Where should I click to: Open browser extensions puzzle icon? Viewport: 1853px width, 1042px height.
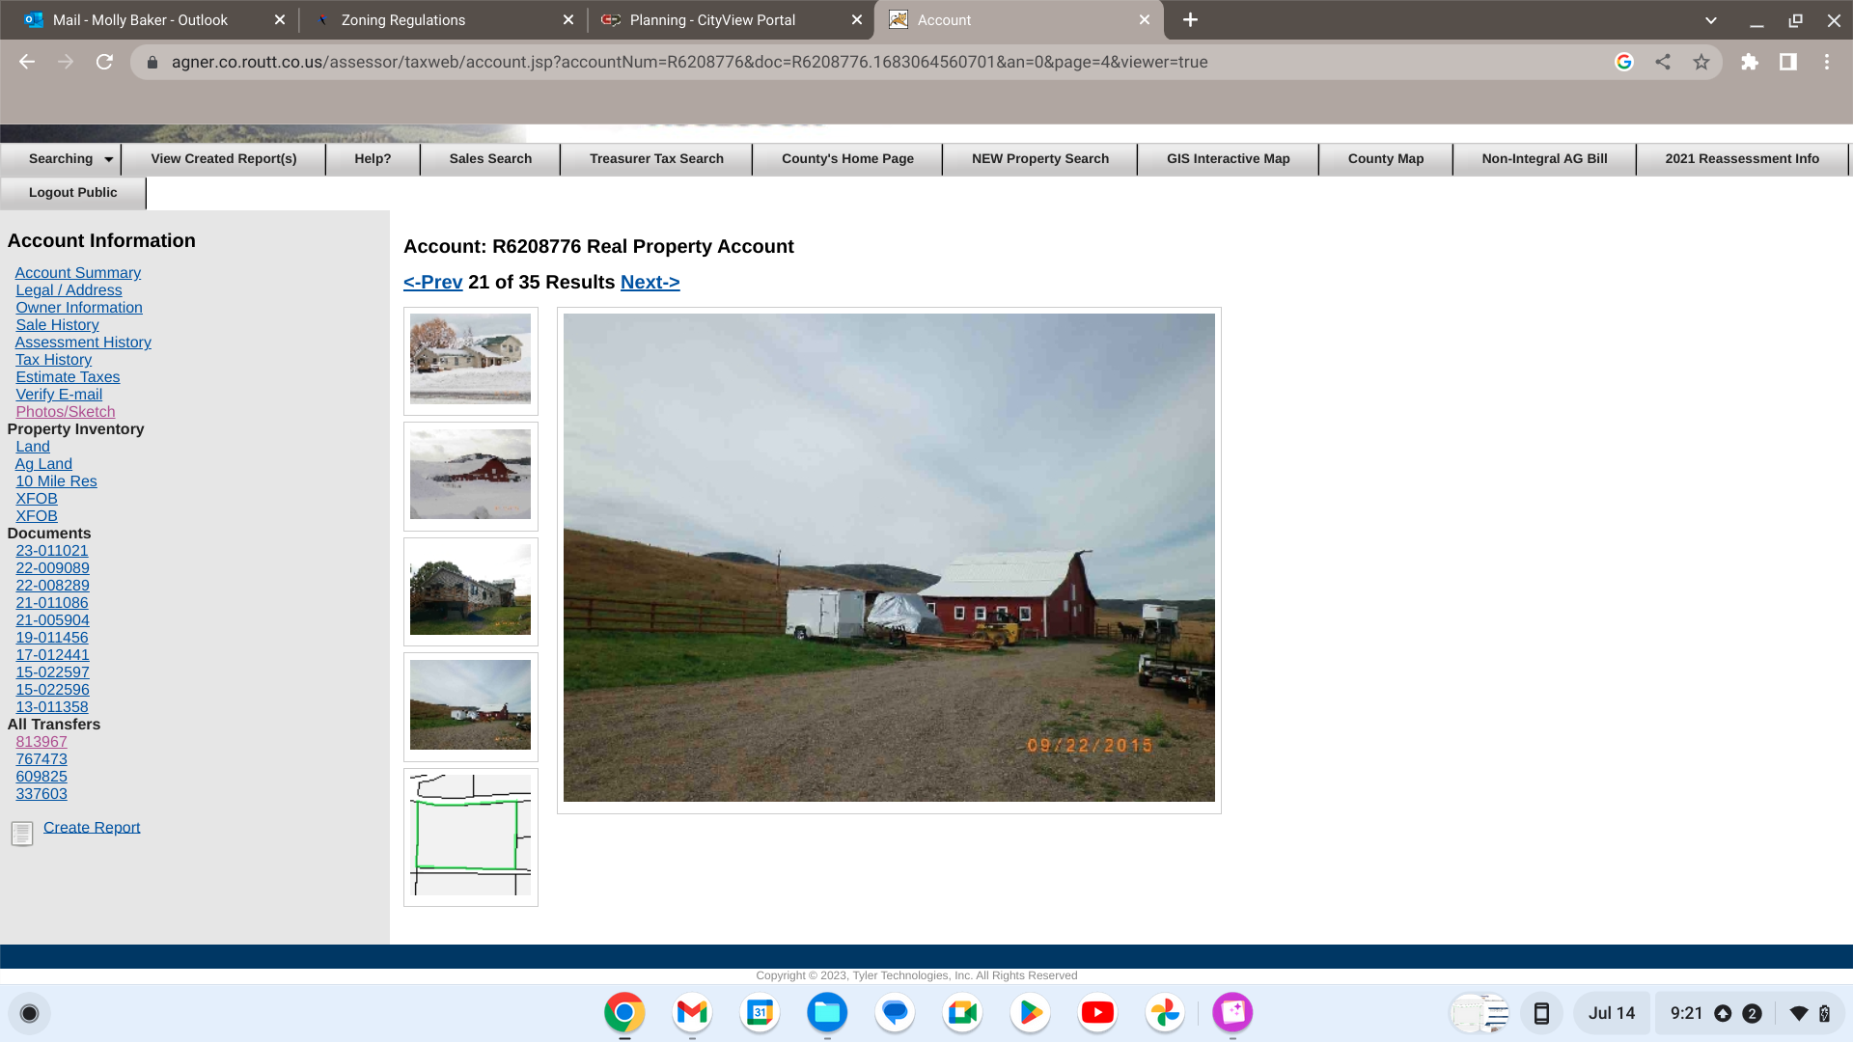point(1749,62)
